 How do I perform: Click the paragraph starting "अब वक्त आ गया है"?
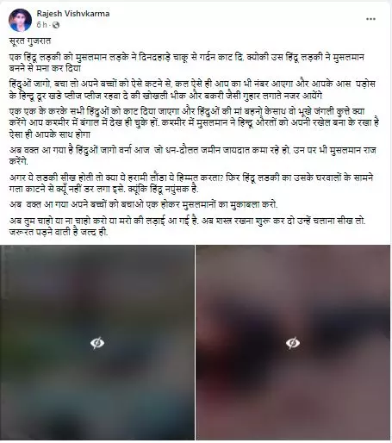pyautogui.click(x=193, y=155)
